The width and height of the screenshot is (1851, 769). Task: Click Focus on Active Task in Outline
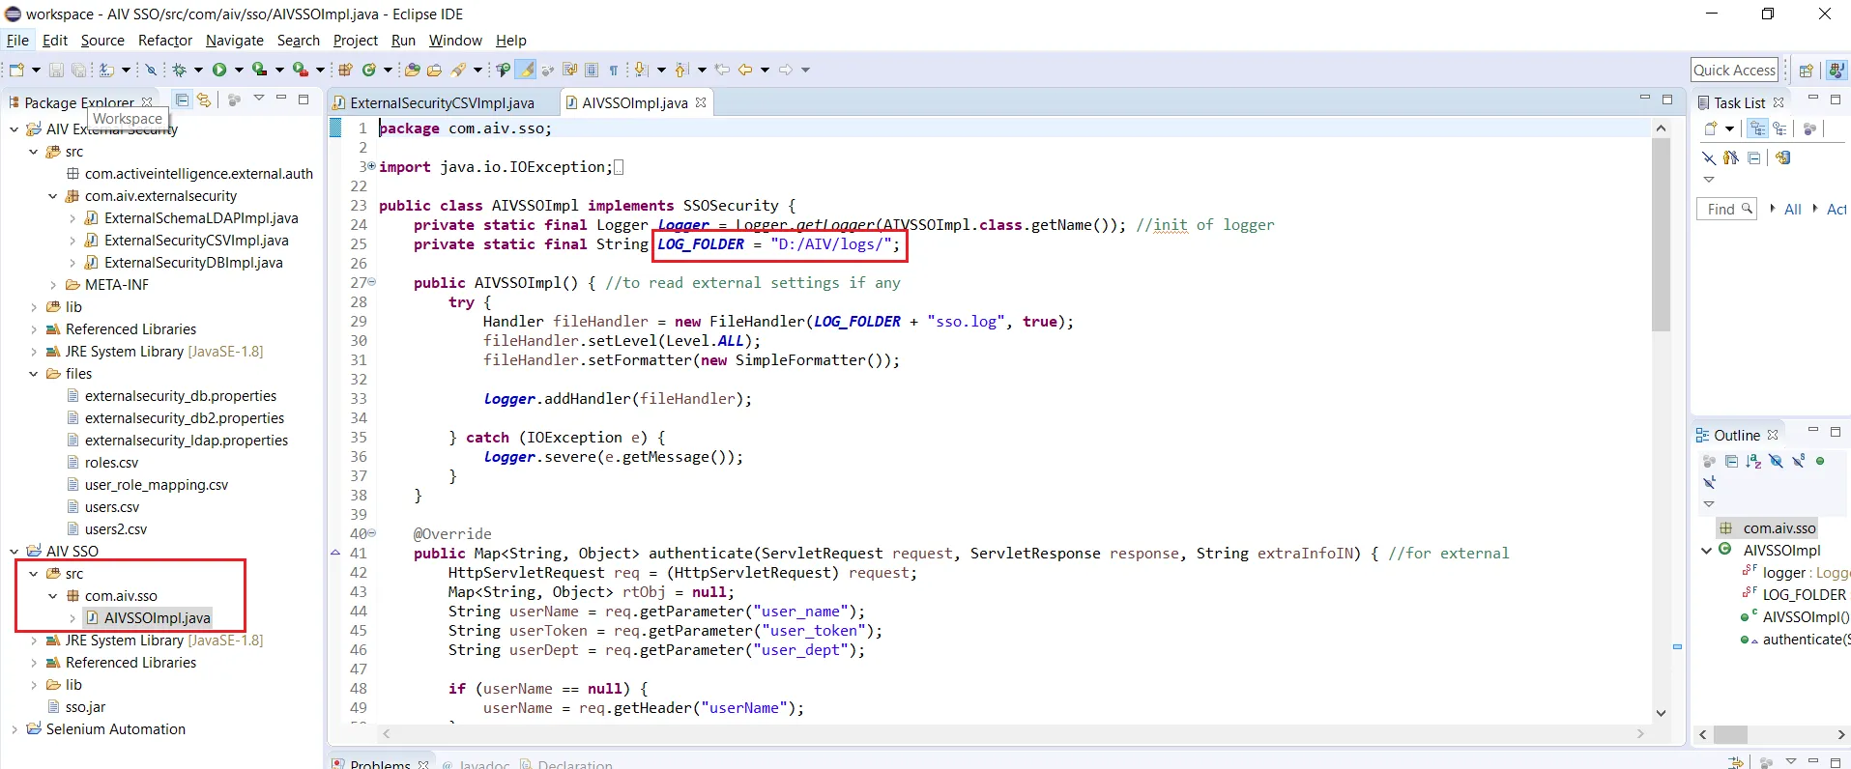(x=1709, y=461)
